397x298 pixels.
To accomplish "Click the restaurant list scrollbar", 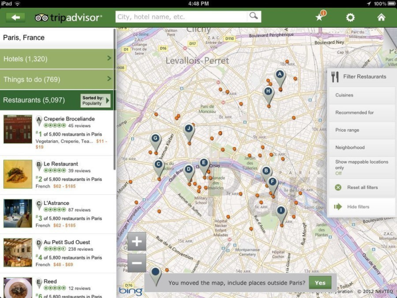I will 115,99.
